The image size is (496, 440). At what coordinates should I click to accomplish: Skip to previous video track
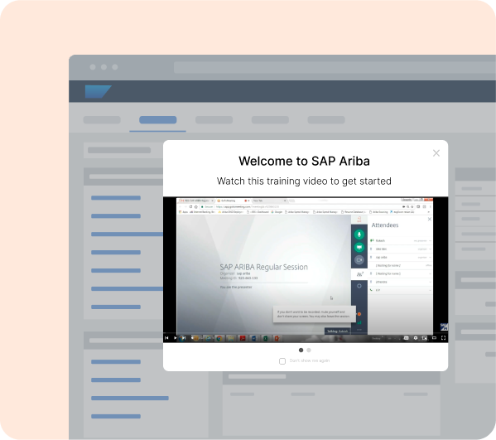pyautogui.click(x=166, y=338)
